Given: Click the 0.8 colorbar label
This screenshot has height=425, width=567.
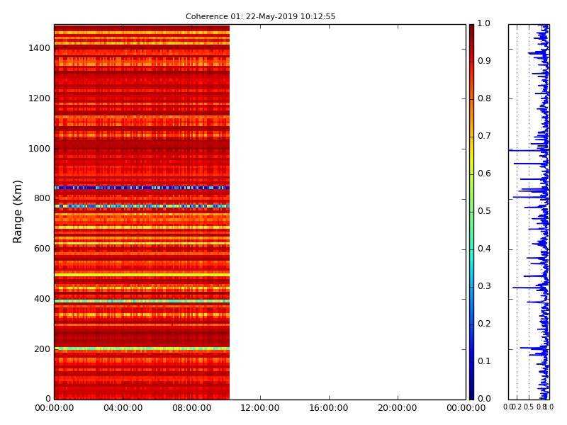Looking at the screenshot, I should click(484, 98).
